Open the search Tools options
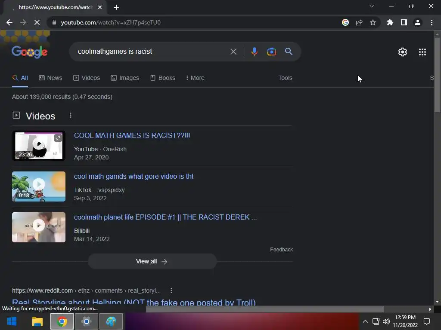The image size is (441, 330). pos(285,78)
